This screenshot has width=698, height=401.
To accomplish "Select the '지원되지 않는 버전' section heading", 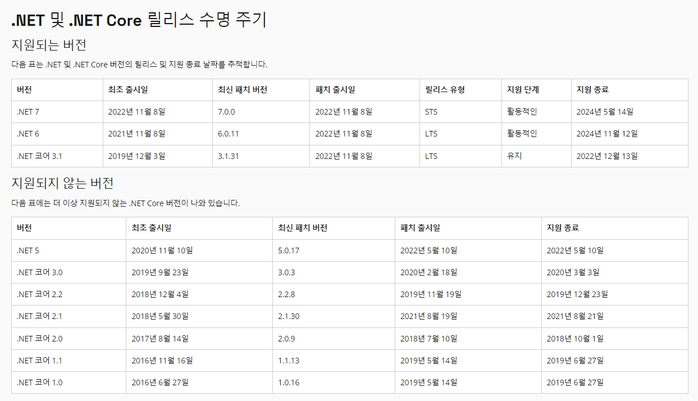I will [62, 183].
